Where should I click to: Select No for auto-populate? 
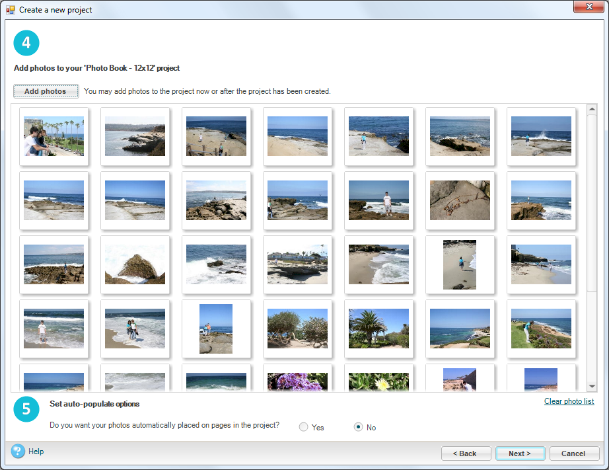(358, 427)
